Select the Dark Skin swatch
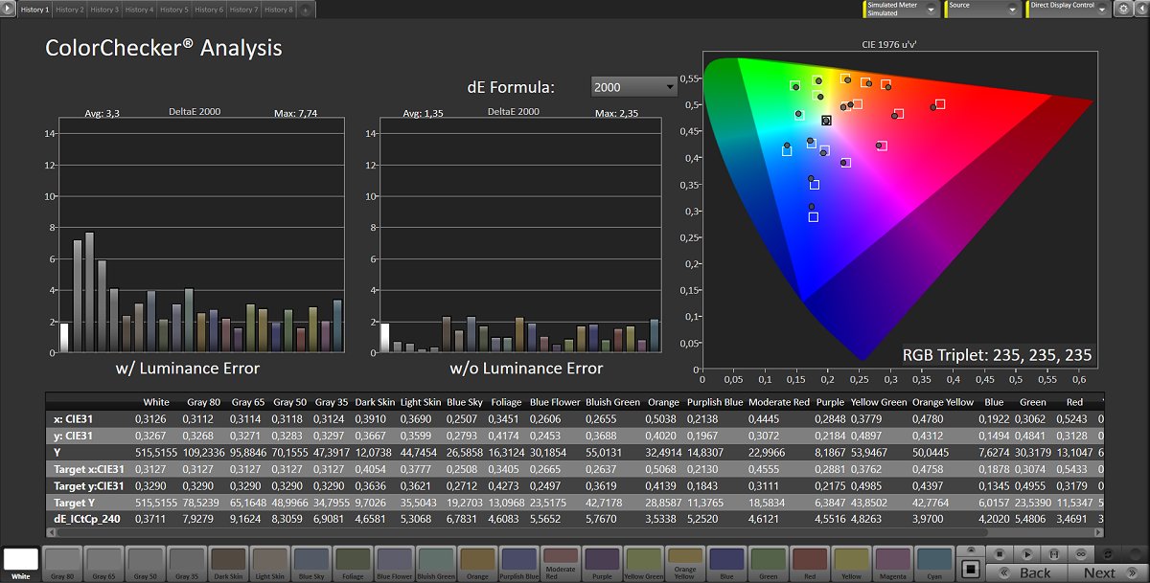This screenshot has height=583, width=1150. click(x=228, y=563)
